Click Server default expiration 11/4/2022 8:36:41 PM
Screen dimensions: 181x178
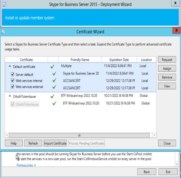(120, 73)
